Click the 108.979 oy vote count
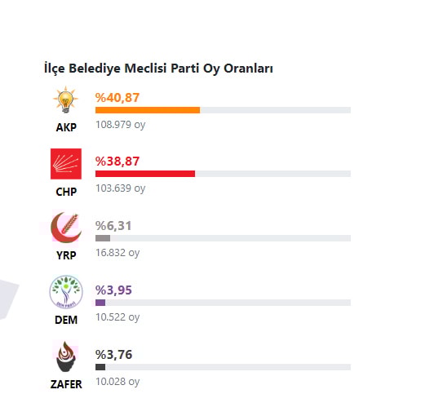 point(121,125)
